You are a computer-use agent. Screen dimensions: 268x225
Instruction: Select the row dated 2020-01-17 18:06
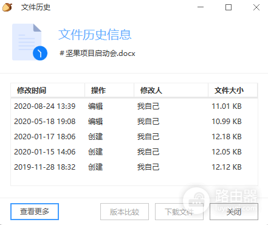134,137
